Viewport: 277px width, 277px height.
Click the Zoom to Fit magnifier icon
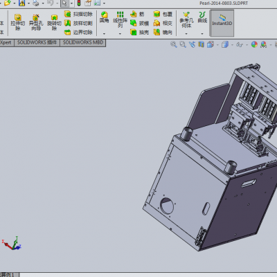(x=174, y=44)
